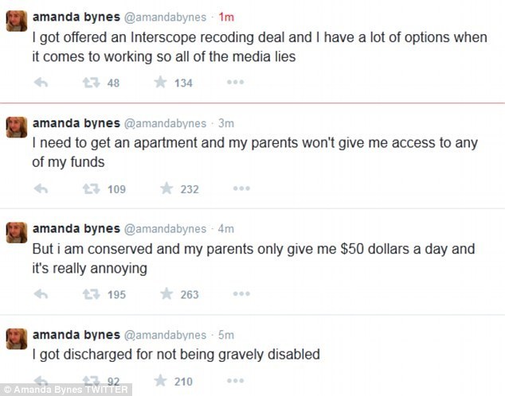Click the amanda bynes name on the discharged tweet
The image size is (505, 396).
tap(75, 335)
